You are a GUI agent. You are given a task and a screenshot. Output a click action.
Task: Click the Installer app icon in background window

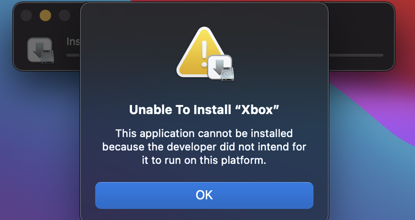tap(41, 50)
